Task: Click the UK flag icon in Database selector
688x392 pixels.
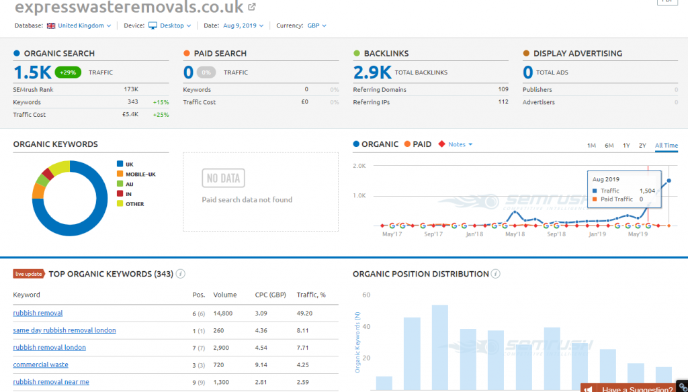Action: (51, 26)
